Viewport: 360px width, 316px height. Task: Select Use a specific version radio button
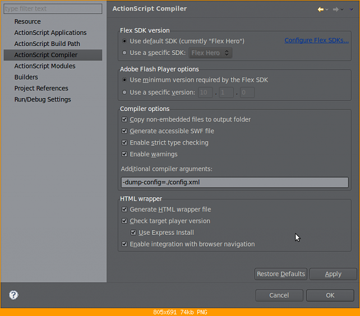pyautogui.click(x=124, y=92)
